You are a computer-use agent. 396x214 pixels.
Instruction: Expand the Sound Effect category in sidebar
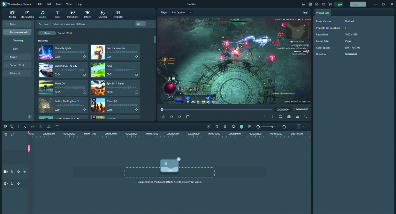(x=18, y=65)
